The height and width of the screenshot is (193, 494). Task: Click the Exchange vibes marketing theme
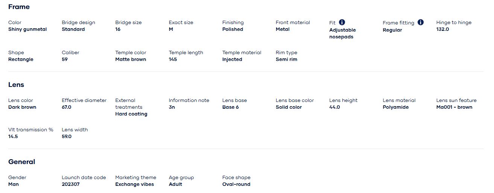coord(134,184)
